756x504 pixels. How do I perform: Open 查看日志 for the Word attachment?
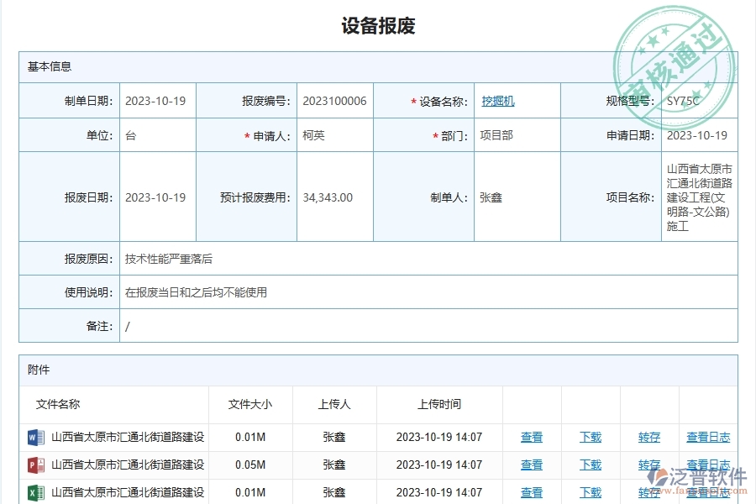(710, 437)
